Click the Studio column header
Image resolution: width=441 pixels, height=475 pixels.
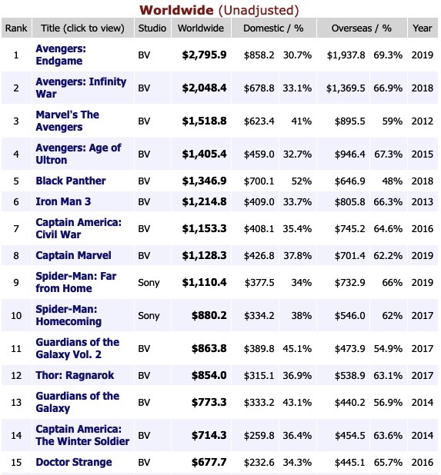(152, 28)
